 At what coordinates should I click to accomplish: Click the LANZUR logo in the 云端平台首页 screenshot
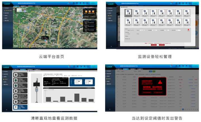(7, 4)
